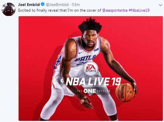Click the EA Sports logo on cover

point(91,68)
